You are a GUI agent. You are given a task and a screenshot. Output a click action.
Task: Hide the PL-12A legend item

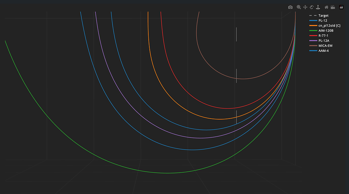[x=324, y=41]
